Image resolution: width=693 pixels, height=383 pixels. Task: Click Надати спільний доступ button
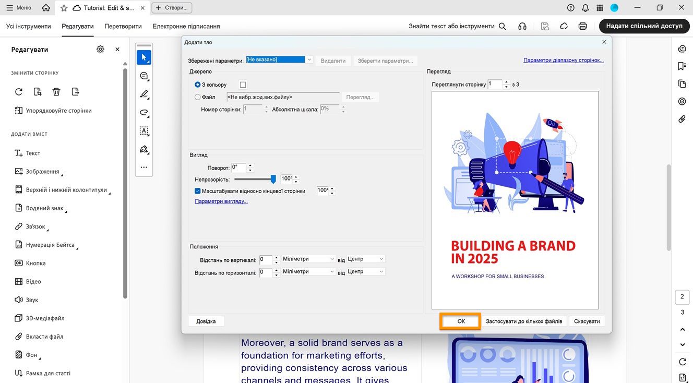pyautogui.click(x=644, y=26)
